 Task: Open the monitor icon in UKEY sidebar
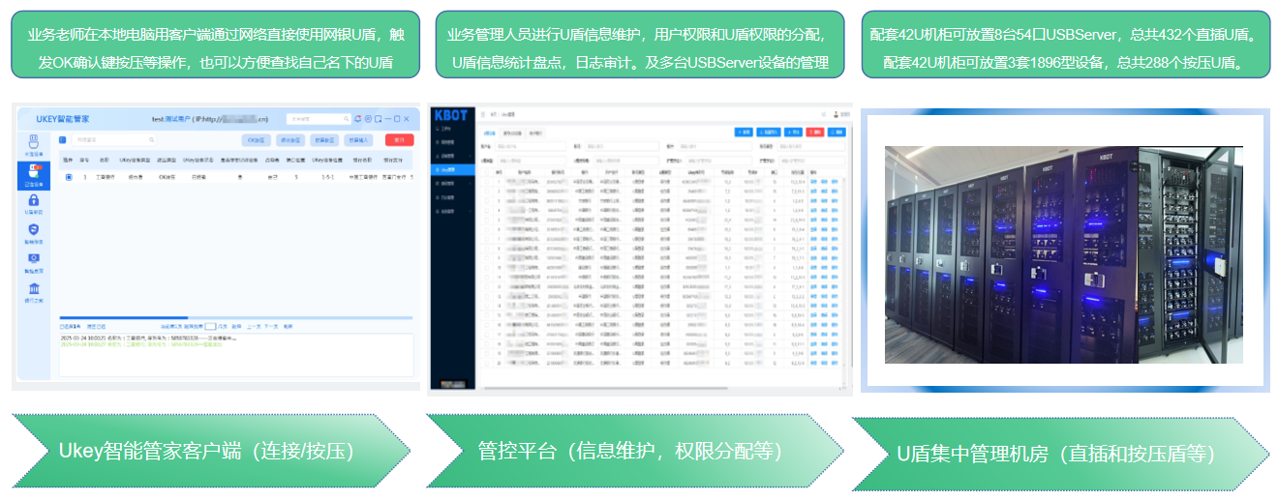click(34, 260)
